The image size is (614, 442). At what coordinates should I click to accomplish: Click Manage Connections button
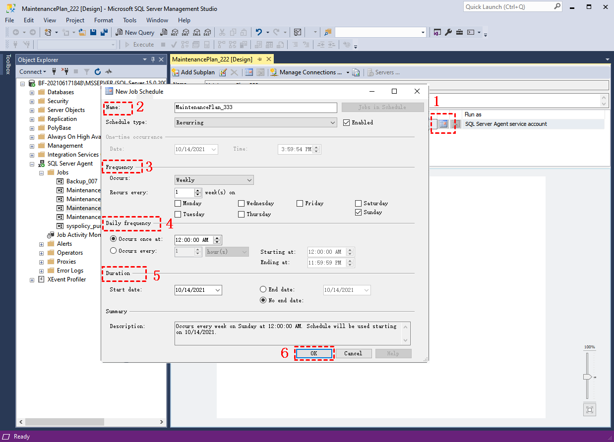click(x=307, y=72)
